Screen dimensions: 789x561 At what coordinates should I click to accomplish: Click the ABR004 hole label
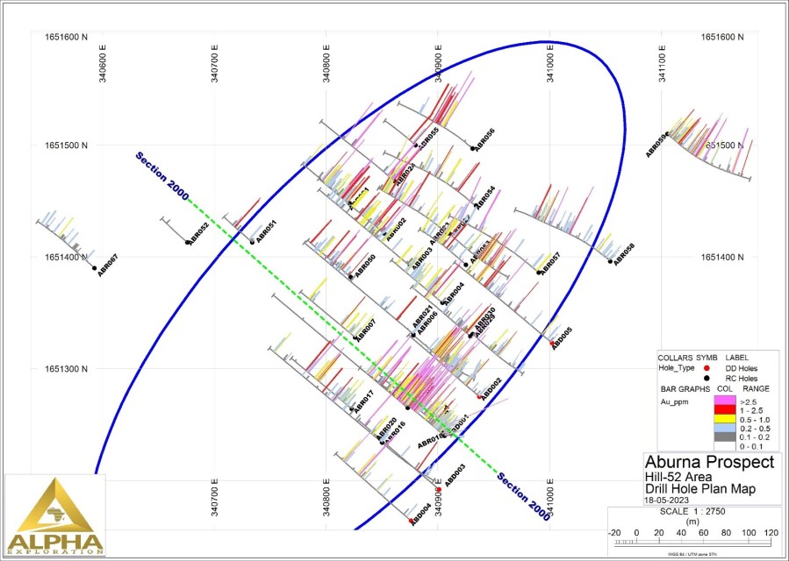454,293
